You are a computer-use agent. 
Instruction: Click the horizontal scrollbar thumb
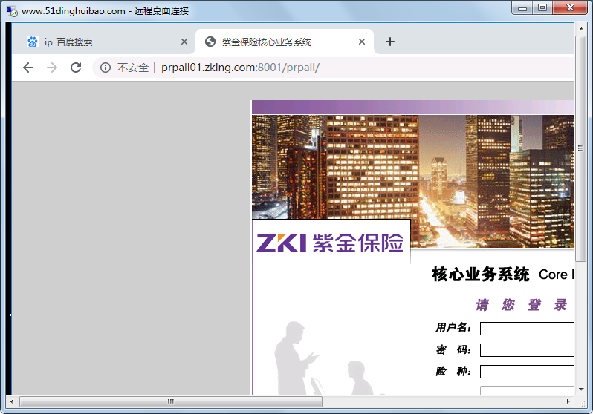point(171,401)
